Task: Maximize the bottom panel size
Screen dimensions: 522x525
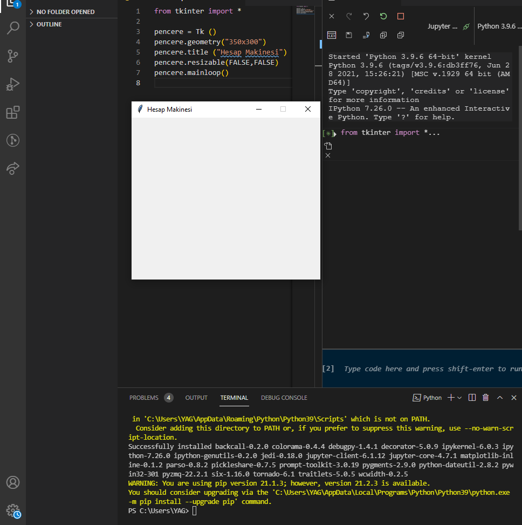Action: (x=499, y=398)
